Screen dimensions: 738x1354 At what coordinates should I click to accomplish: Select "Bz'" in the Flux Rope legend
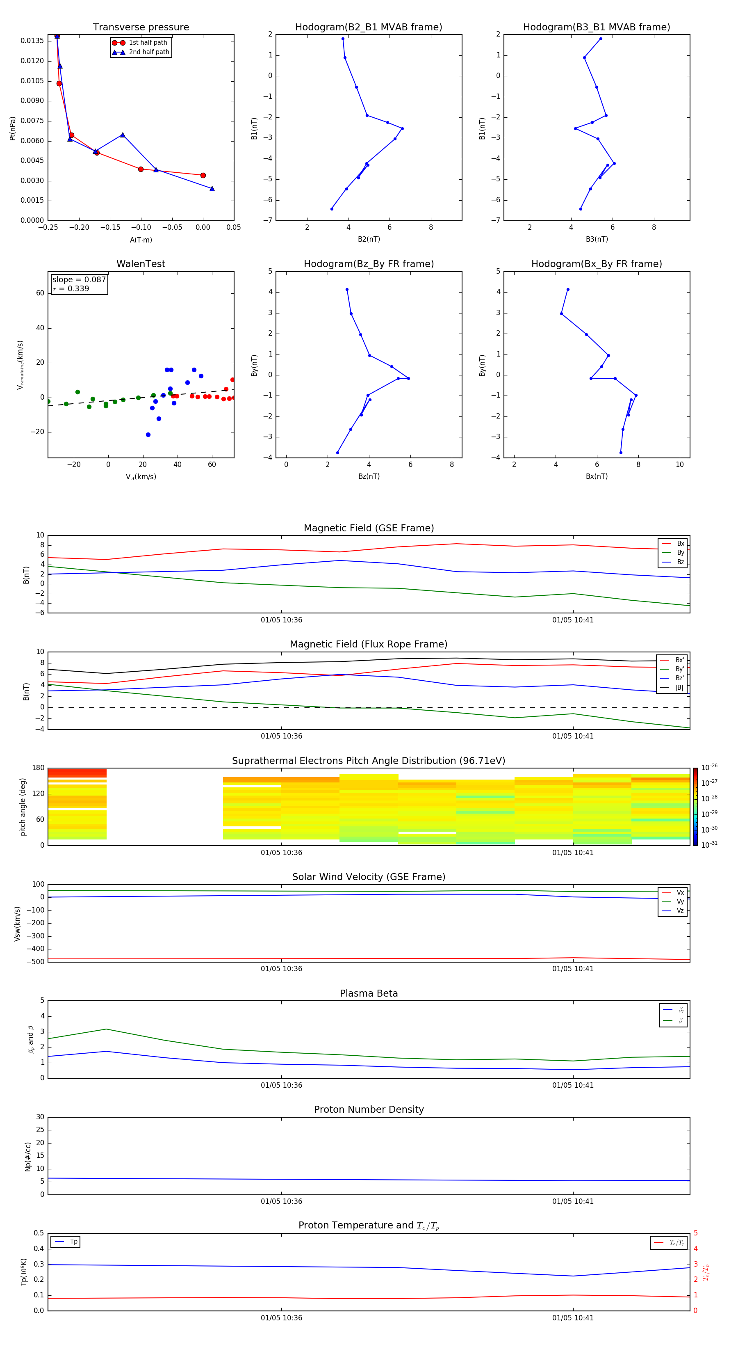point(672,678)
